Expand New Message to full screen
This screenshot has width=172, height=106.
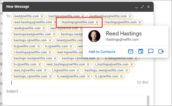(x=142, y=7)
